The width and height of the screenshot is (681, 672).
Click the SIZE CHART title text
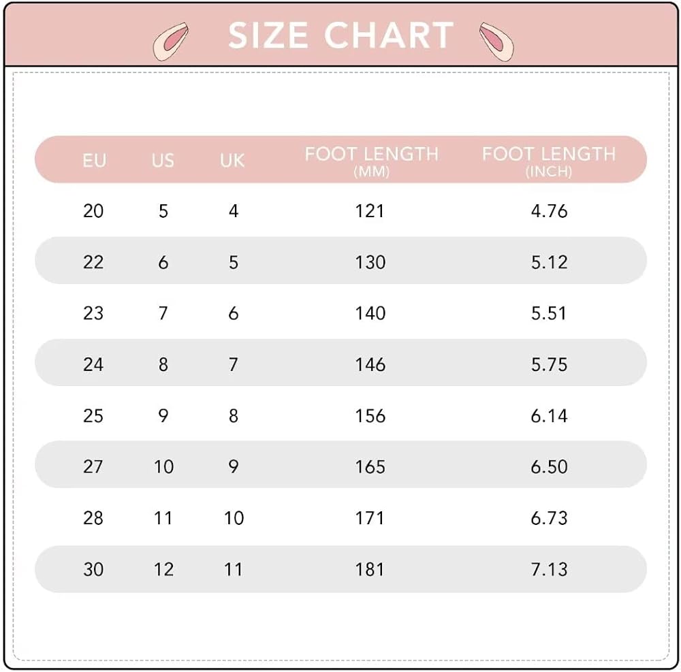pos(340,35)
